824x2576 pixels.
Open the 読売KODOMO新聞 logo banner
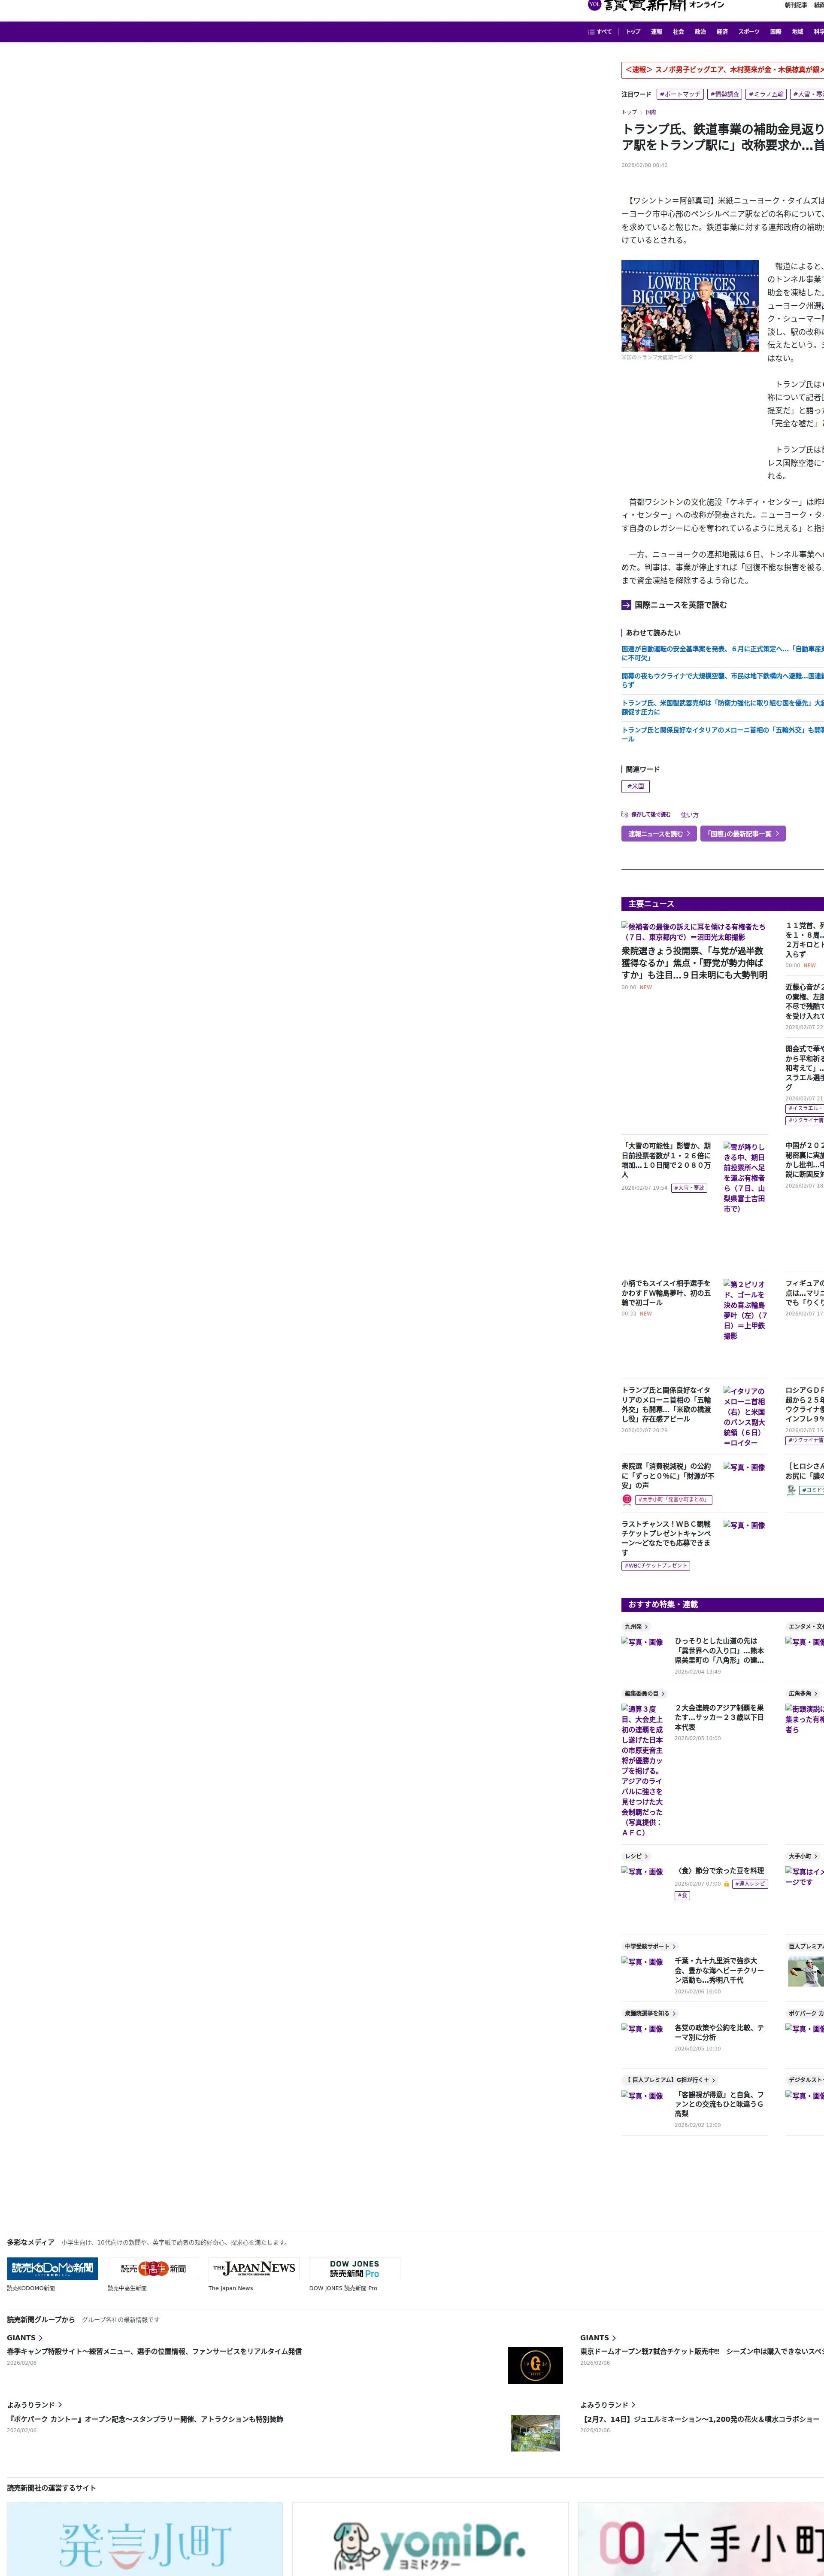point(52,2268)
